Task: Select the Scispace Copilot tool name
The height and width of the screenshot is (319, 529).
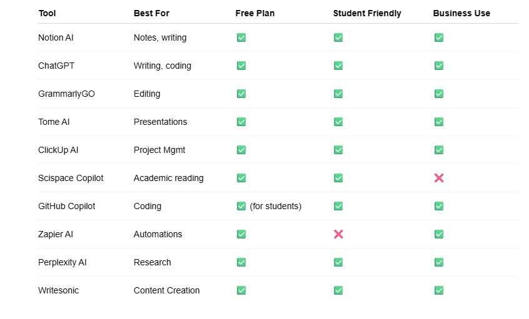Action: (x=71, y=178)
